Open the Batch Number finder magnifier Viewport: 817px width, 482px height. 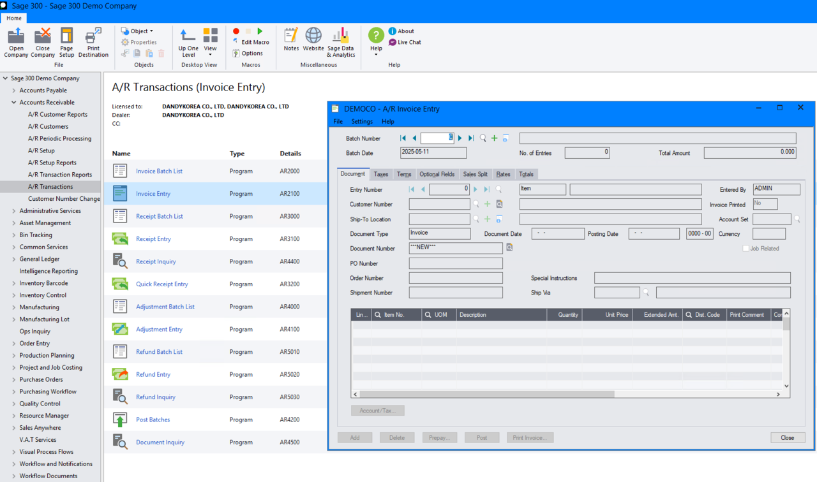(x=483, y=138)
